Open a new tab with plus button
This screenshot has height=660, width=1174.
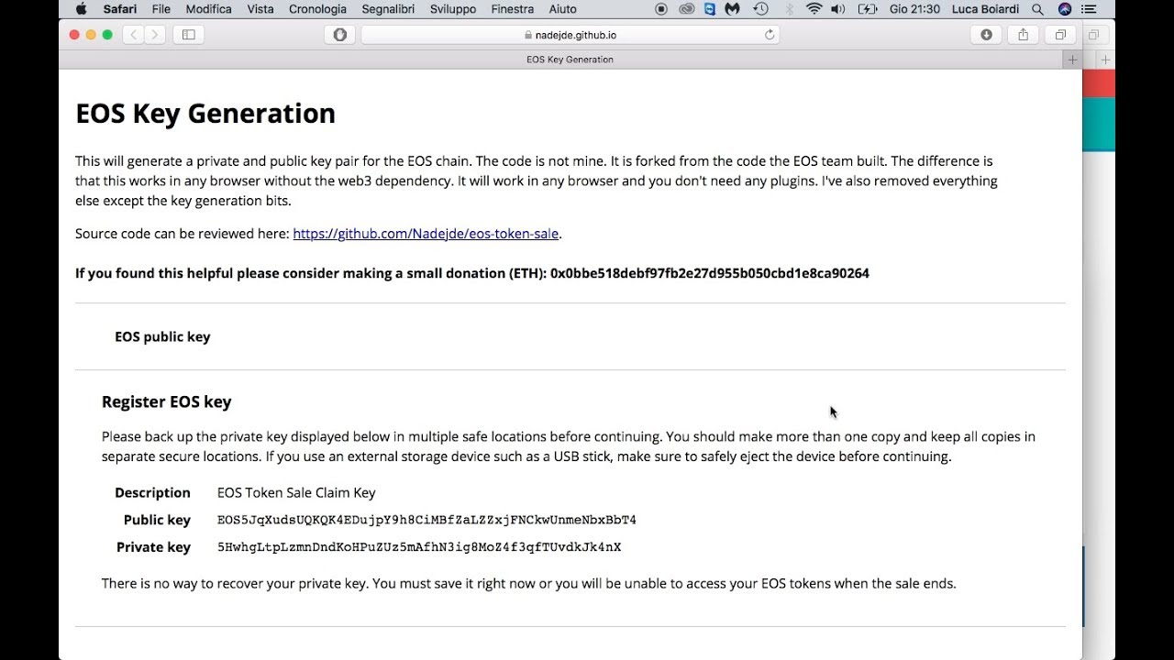click(1072, 60)
